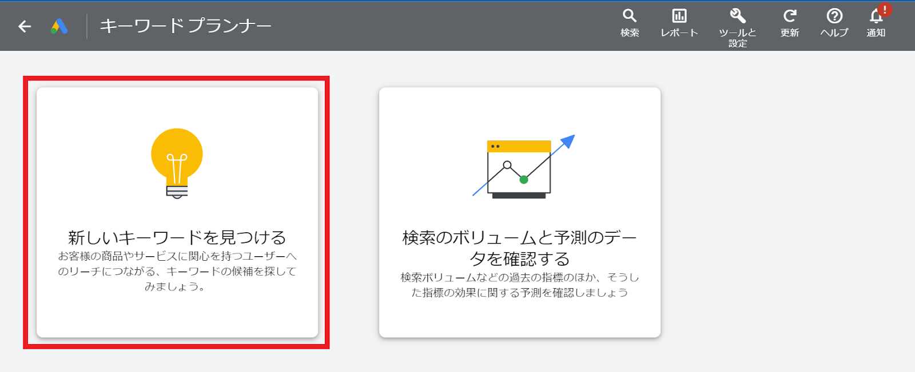Click description 検索ボリュームなどの過去の指標 text

pyautogui.click(x=520, y=285)
